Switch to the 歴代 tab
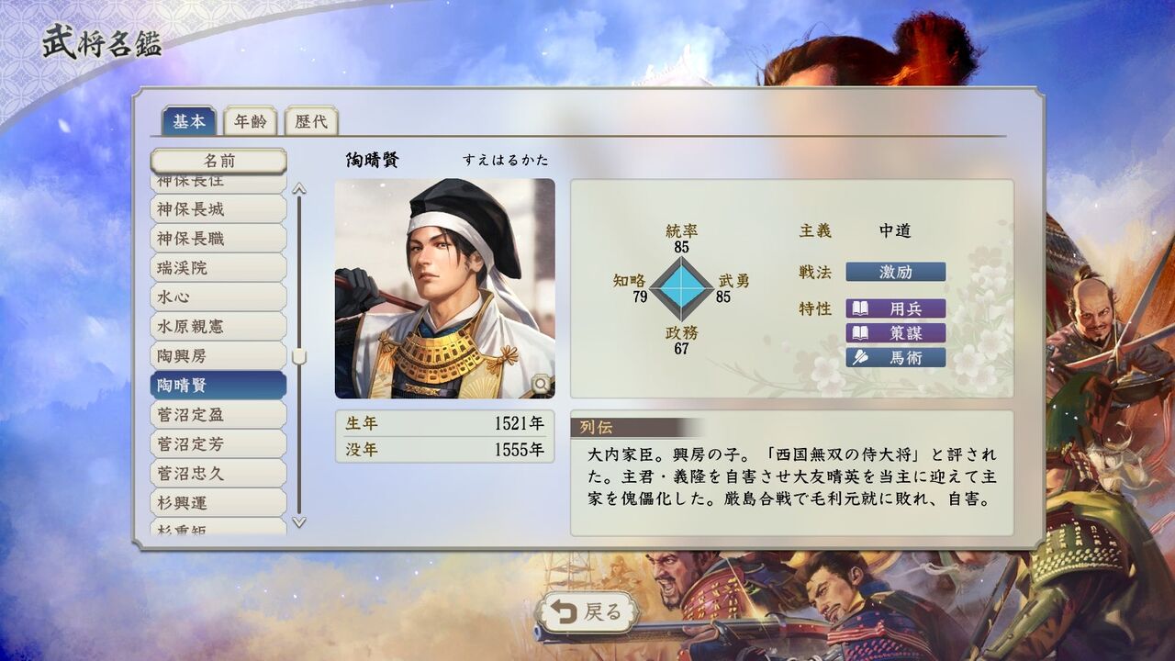This screenshot has height=661, width=1175. [x=311, y=121]
